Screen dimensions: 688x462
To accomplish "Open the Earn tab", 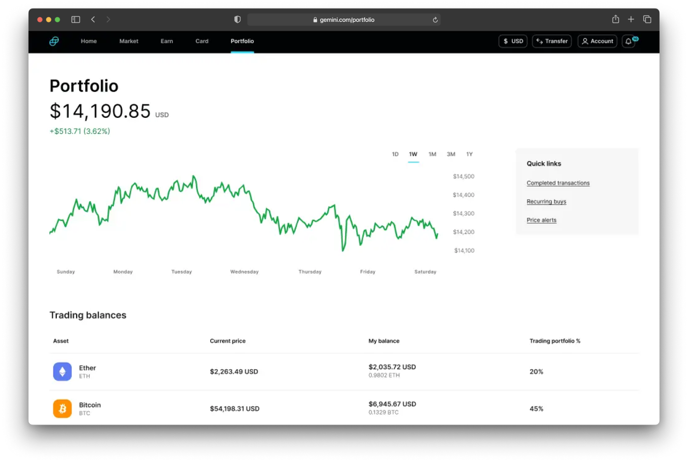I will [x=167, y=41].
